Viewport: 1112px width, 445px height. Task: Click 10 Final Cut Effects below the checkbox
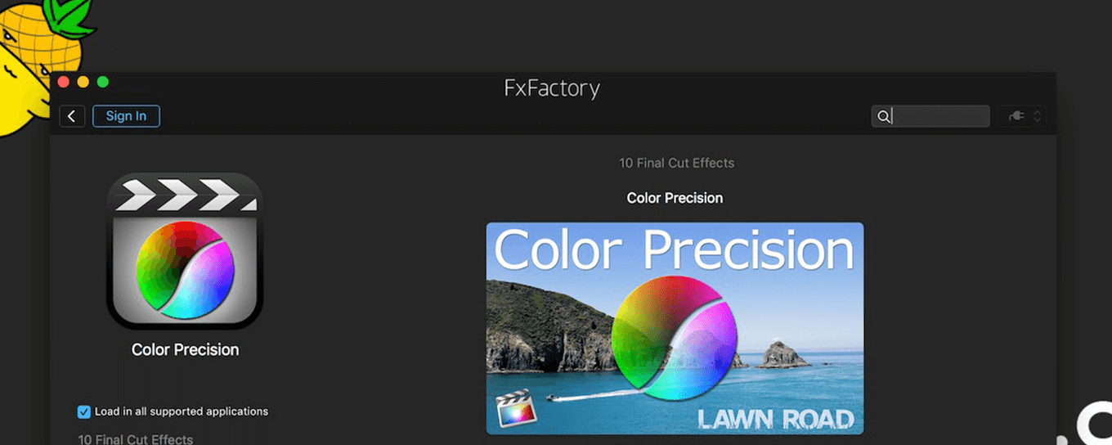pos(136,439)
